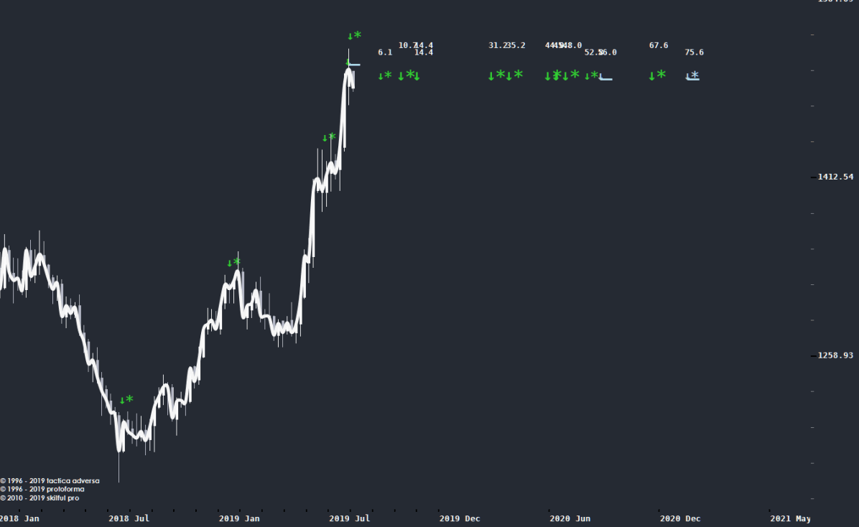The image size is (859, 527).
Task: Click the green arrow-star marker below 67.6
Action: pyautogui.click(x=657, y=75)
